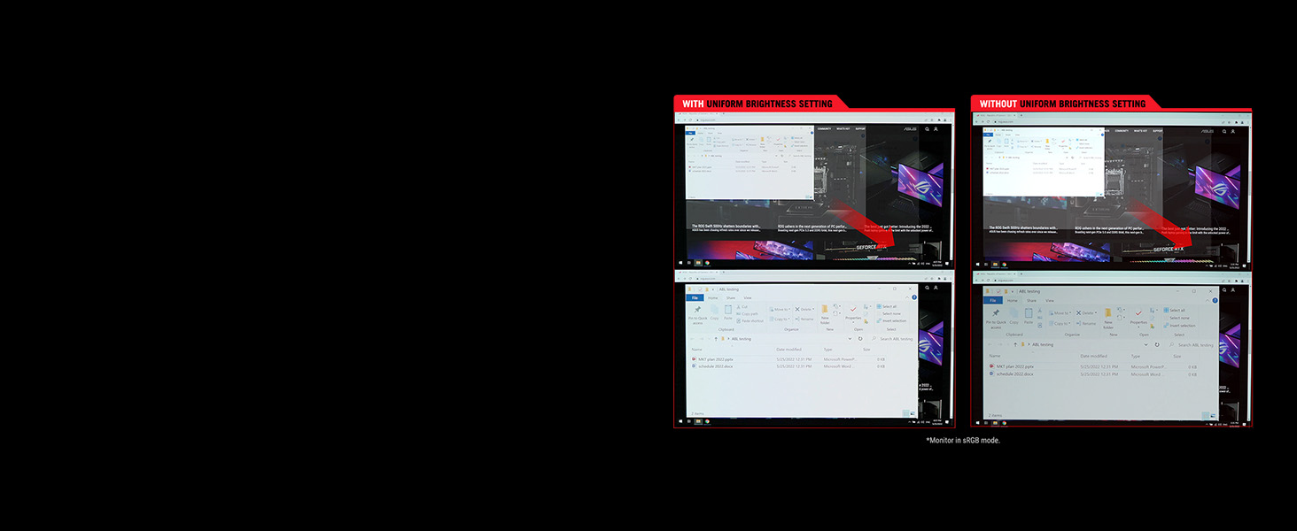Select Share tab in WITHOUT panel's large Explorer
The image size is (1297, 531).
(1031, 301)
